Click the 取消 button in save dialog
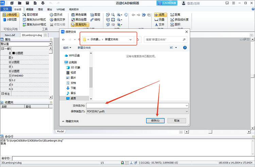 [x=176, y=120]
